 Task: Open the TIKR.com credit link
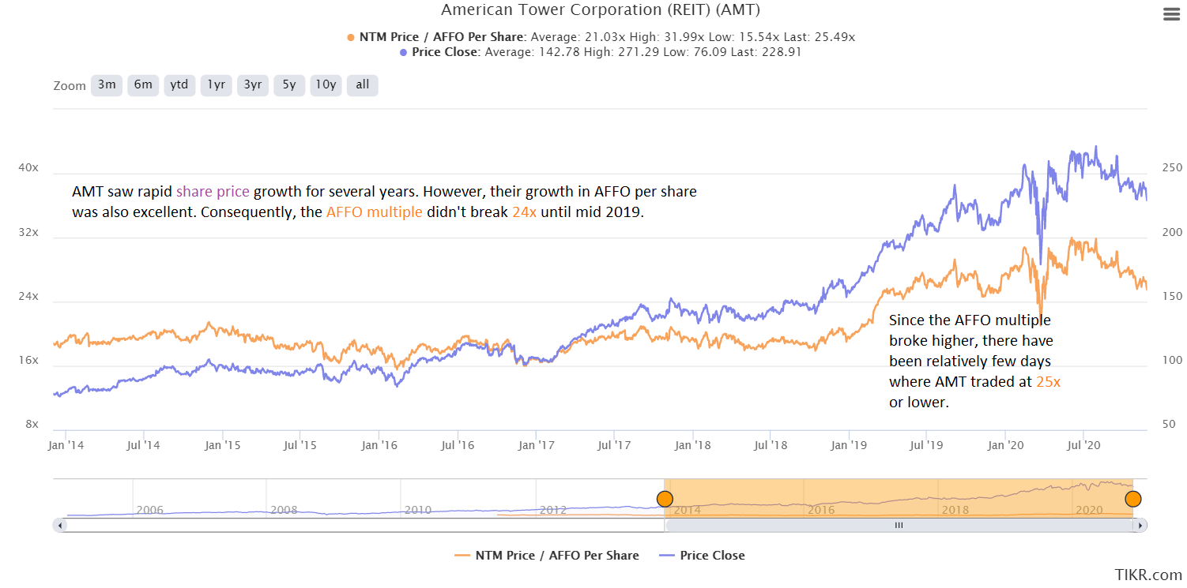pos(1148,575)
